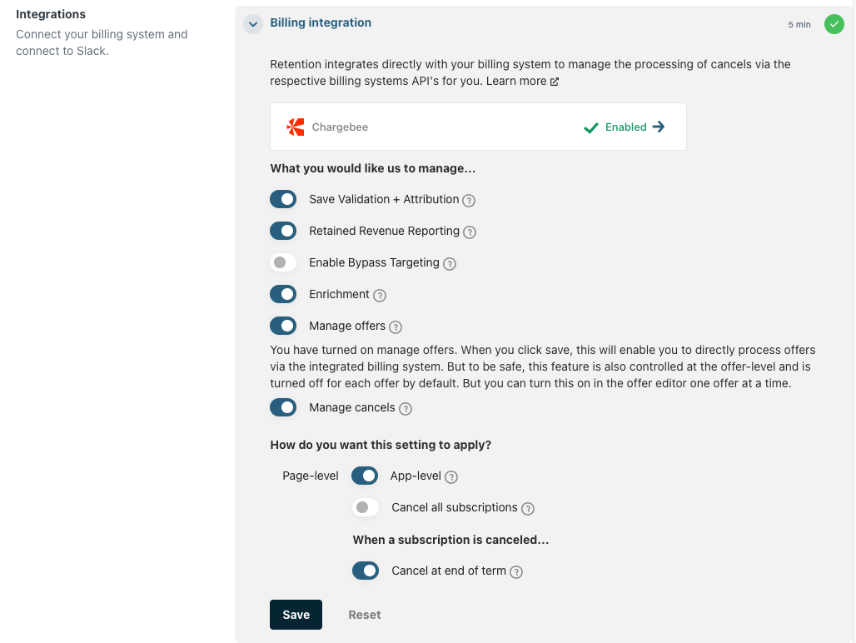Click help icon next to App-level
856x643 pixels.
coord(451,477)
